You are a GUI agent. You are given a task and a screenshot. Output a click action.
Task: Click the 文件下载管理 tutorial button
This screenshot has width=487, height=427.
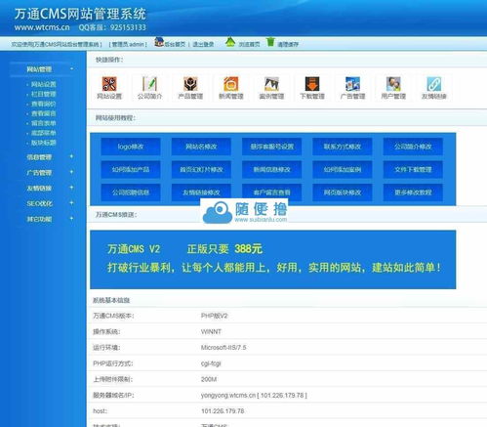coord(413,169)
